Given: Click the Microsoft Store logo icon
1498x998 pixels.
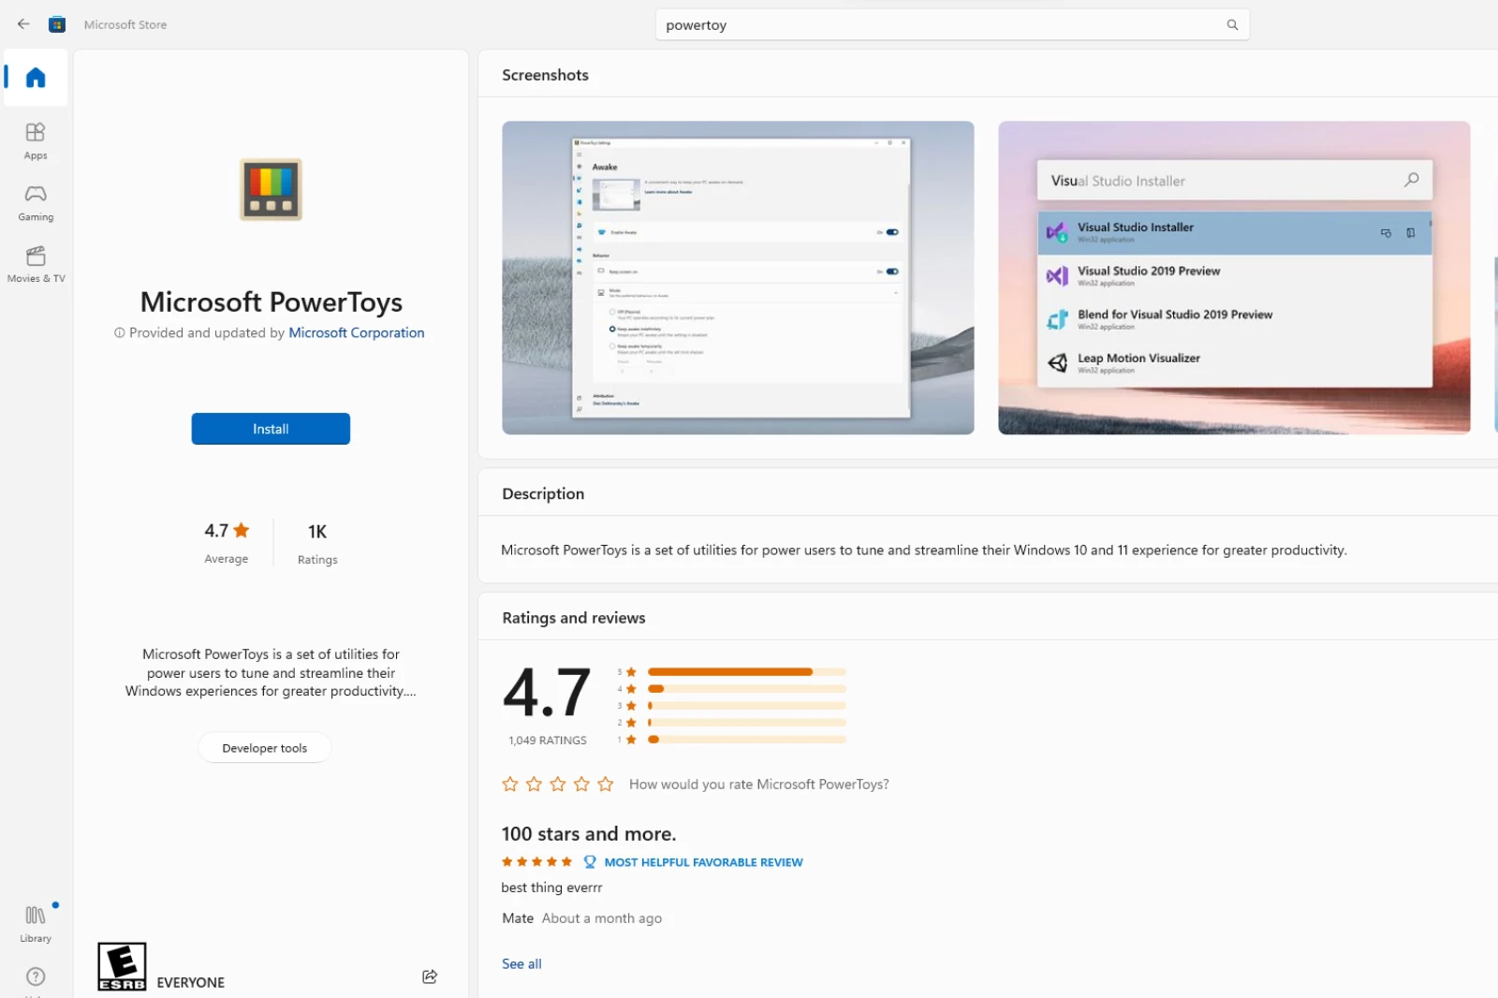Looking at the screenshot, I should (57, 24).
